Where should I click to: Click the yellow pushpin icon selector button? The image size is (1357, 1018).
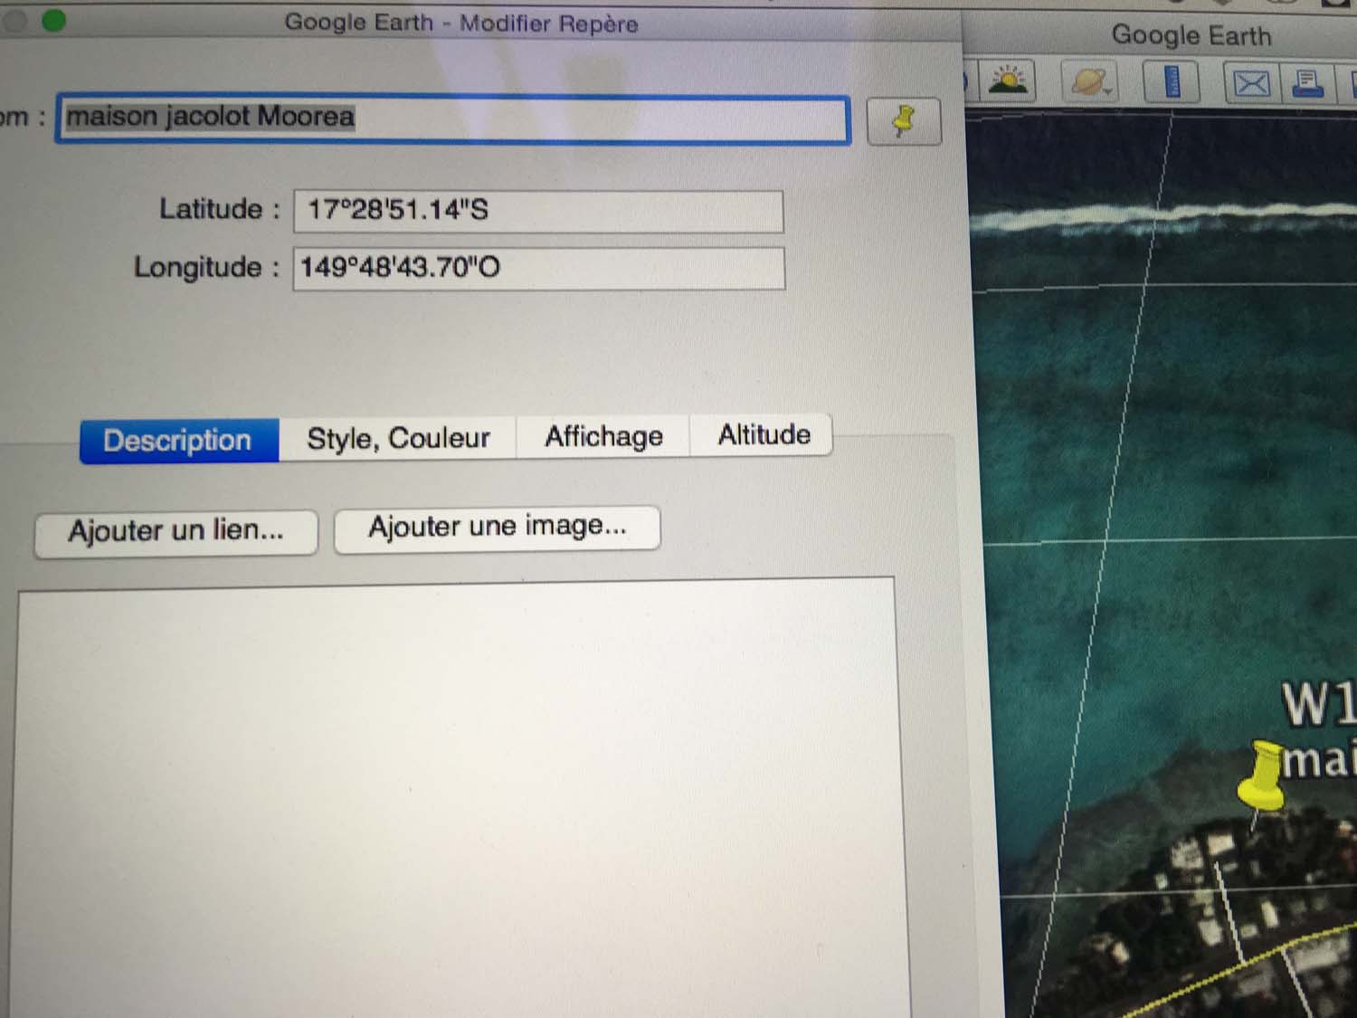[904, 121]
